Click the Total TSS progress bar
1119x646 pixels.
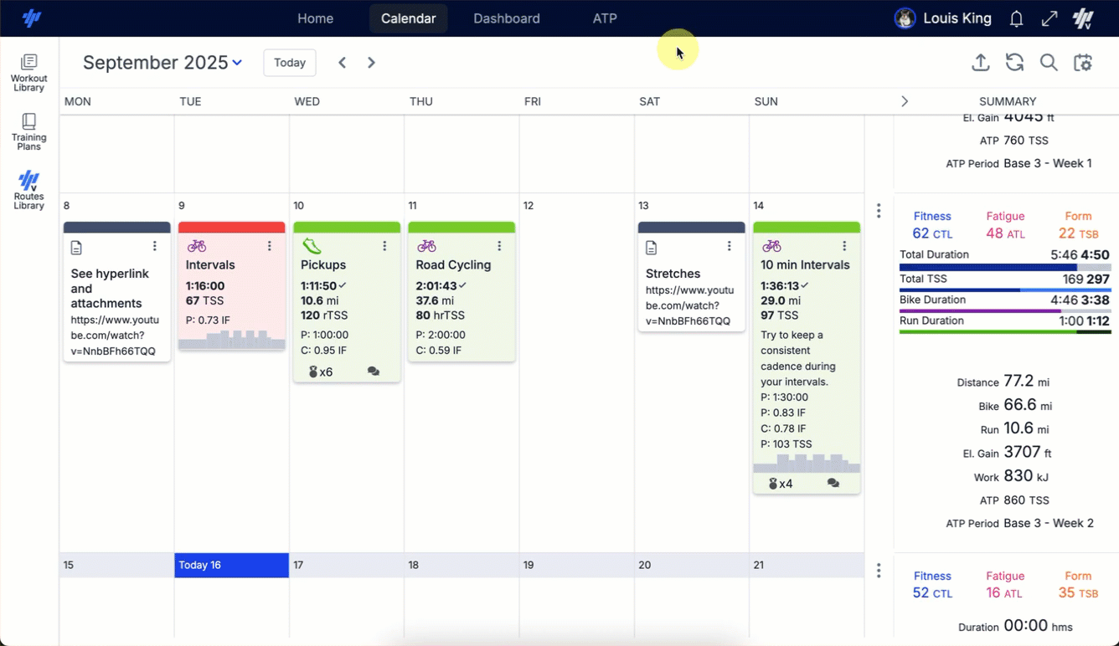(1004, 290)
